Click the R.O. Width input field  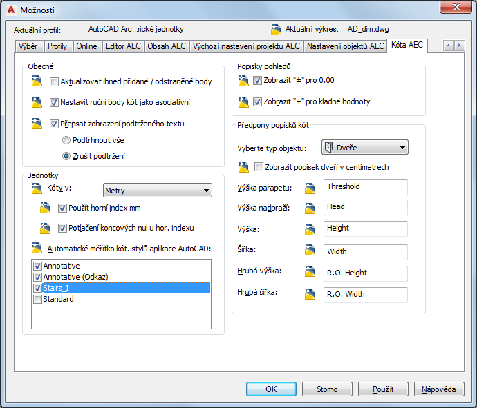(x=366, y=295)
